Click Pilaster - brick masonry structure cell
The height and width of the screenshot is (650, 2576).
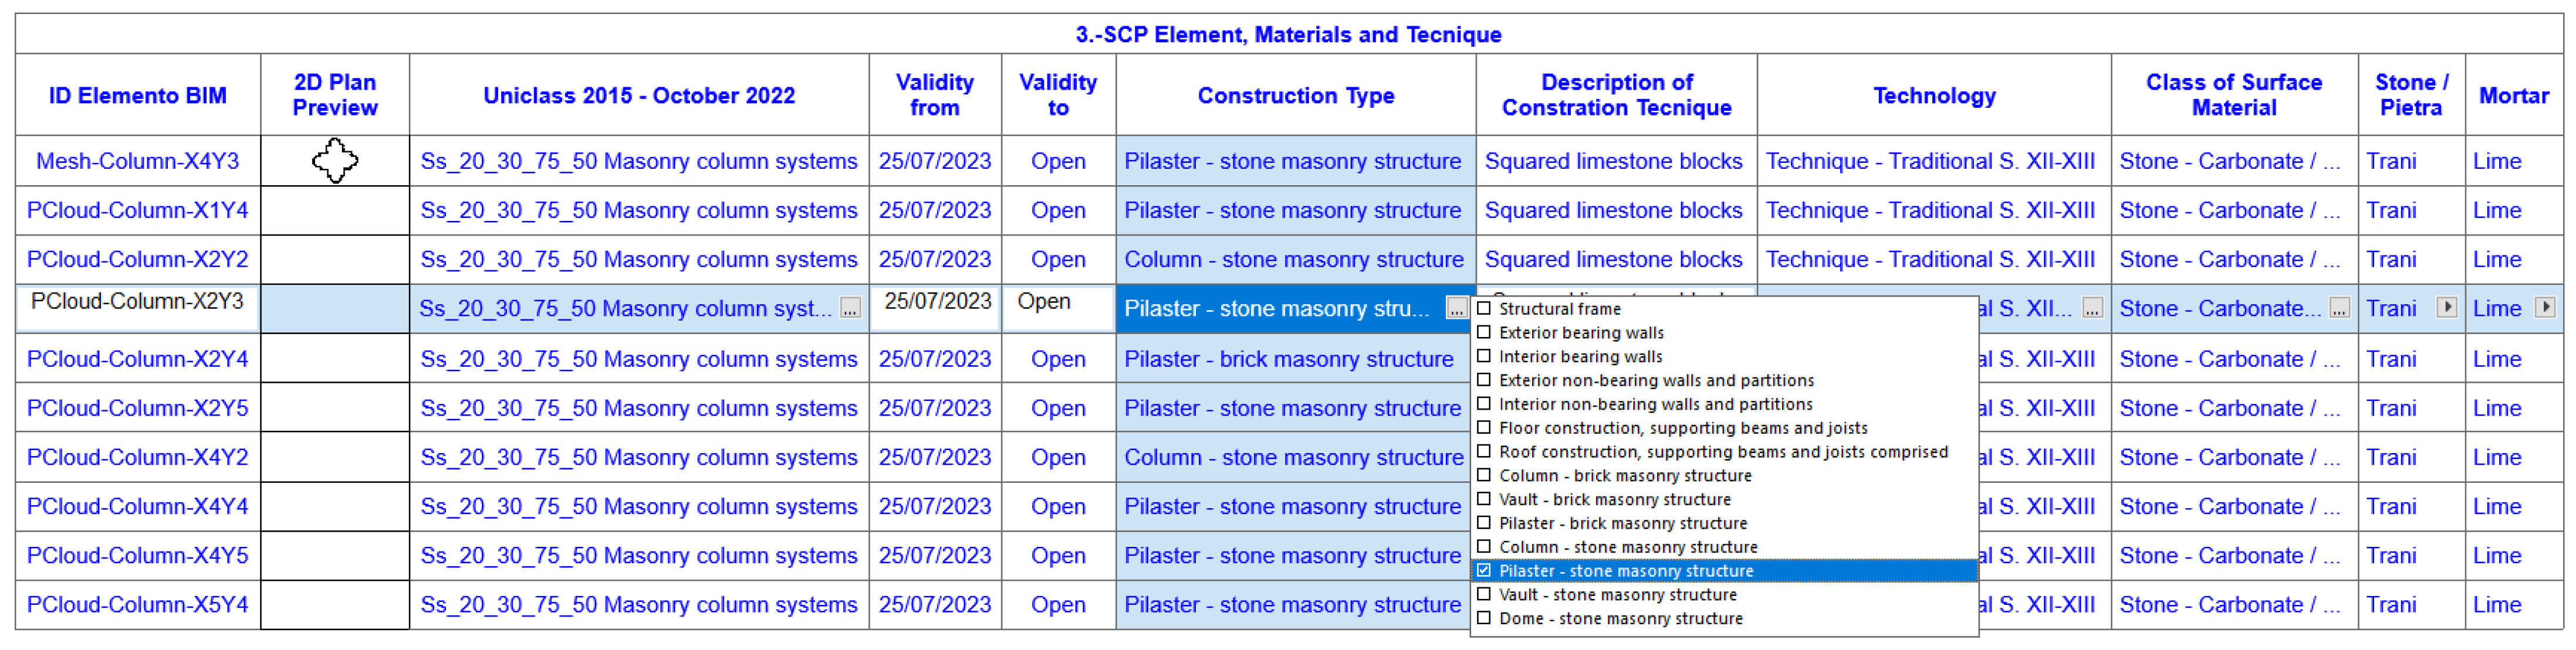[x=1288, y=359]
